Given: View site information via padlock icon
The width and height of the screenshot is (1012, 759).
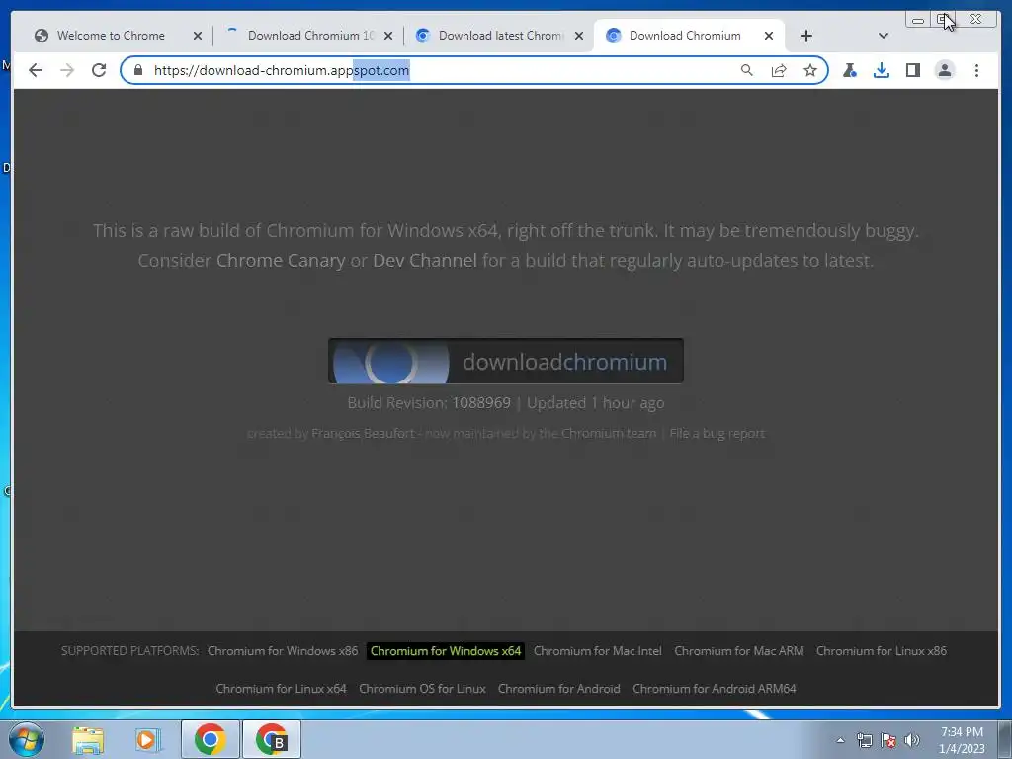Looking at the screenshot, I should tap(138, 70).
